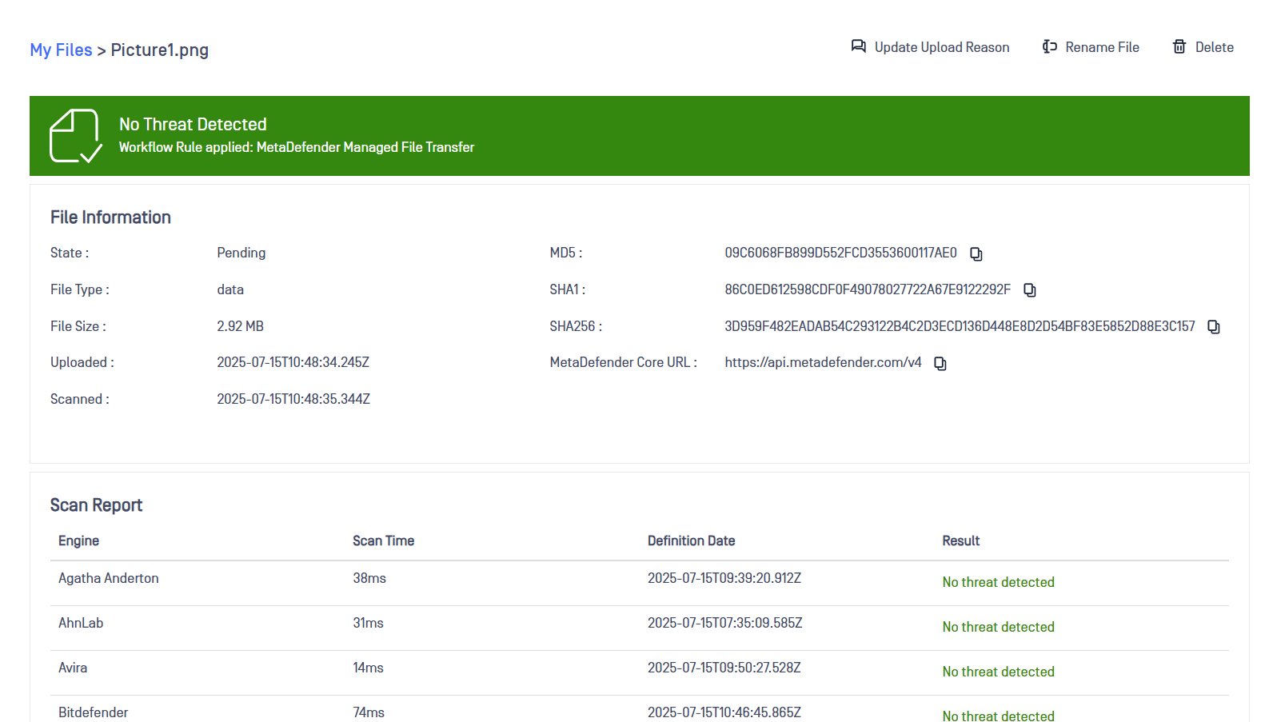Click the Uploaded timestamp 2025-07-15T10:48:34.245Z
The height and width of the screenshot is (722, 1265).
[293, 362]
